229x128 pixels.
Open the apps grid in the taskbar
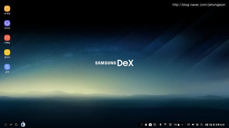click(x=6, y=125)
